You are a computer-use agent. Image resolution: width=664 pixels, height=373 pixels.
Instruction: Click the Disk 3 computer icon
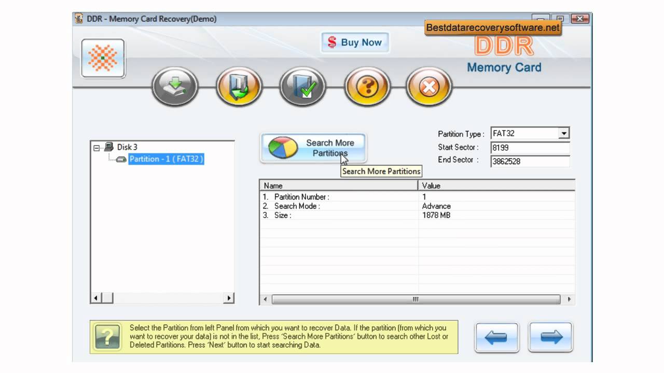109,147
